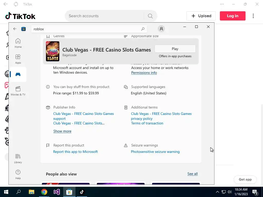Select Gaming controller icon in Store sidebar
This screenshot has height=197, width=263.
point(18,74)
